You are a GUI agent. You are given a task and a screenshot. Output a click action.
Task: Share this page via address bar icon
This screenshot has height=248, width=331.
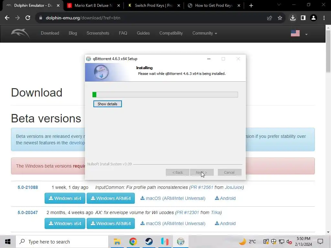(270, 18)
